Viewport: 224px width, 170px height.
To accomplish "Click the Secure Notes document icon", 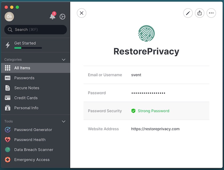I will 8,88.
